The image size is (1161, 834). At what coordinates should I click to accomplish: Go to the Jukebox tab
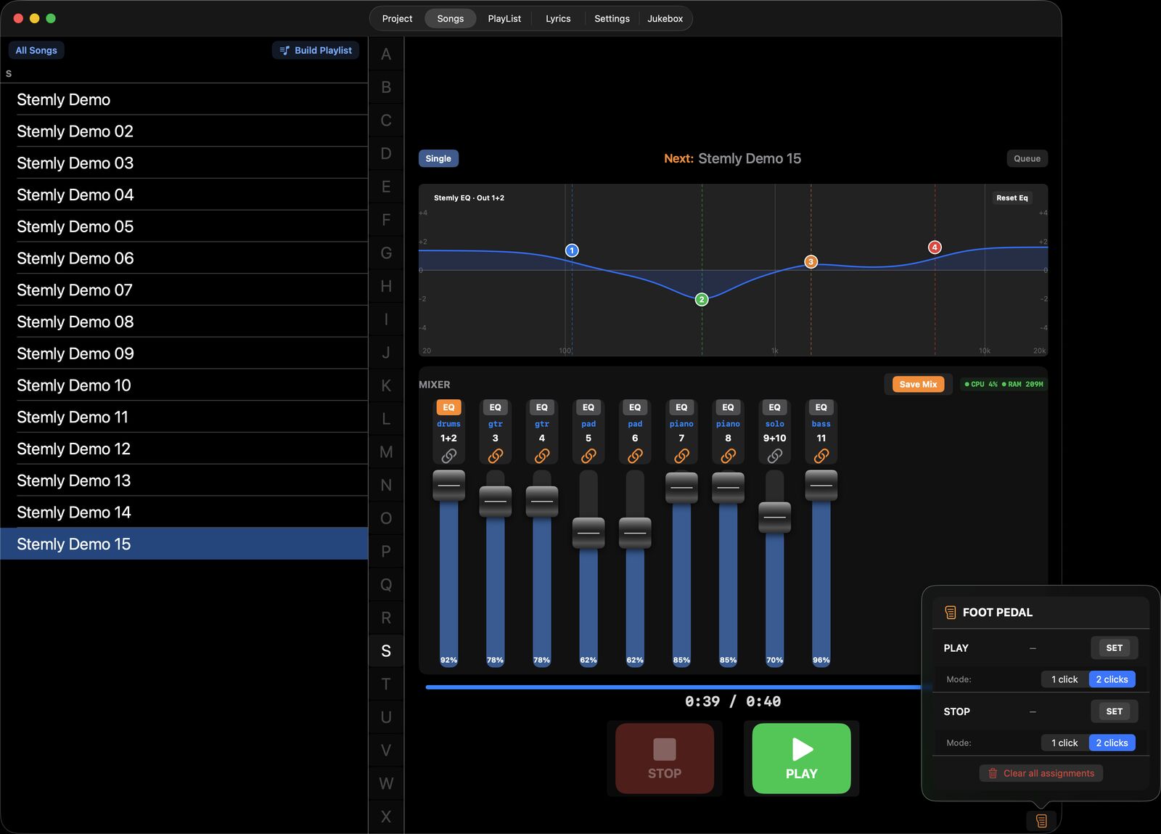665,19
